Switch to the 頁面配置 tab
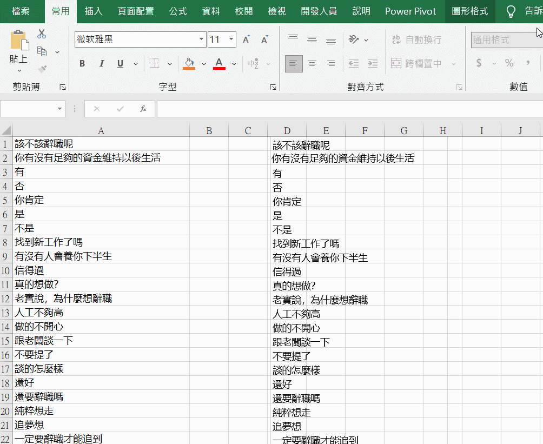 136,11
